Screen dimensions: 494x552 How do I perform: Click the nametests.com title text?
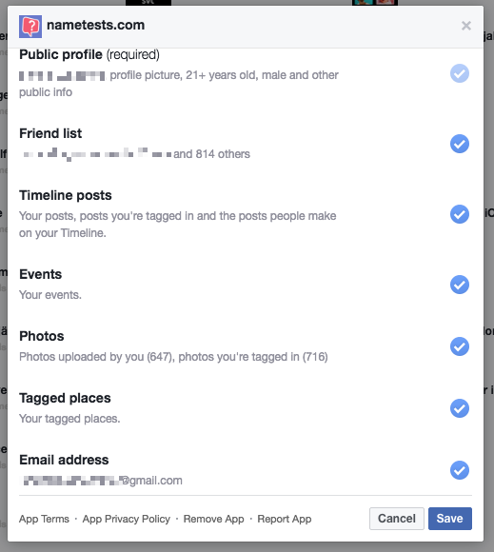click(96, 25)
